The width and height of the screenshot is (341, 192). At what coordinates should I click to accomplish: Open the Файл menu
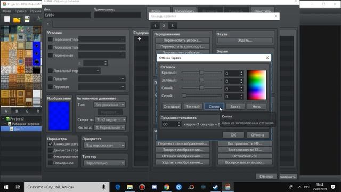tap(6, 11)
